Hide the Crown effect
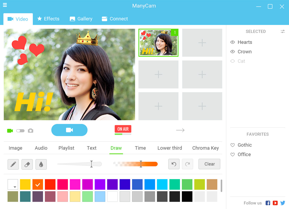Image resolution: width=289 pixels, height=209 pixels. 233,51
